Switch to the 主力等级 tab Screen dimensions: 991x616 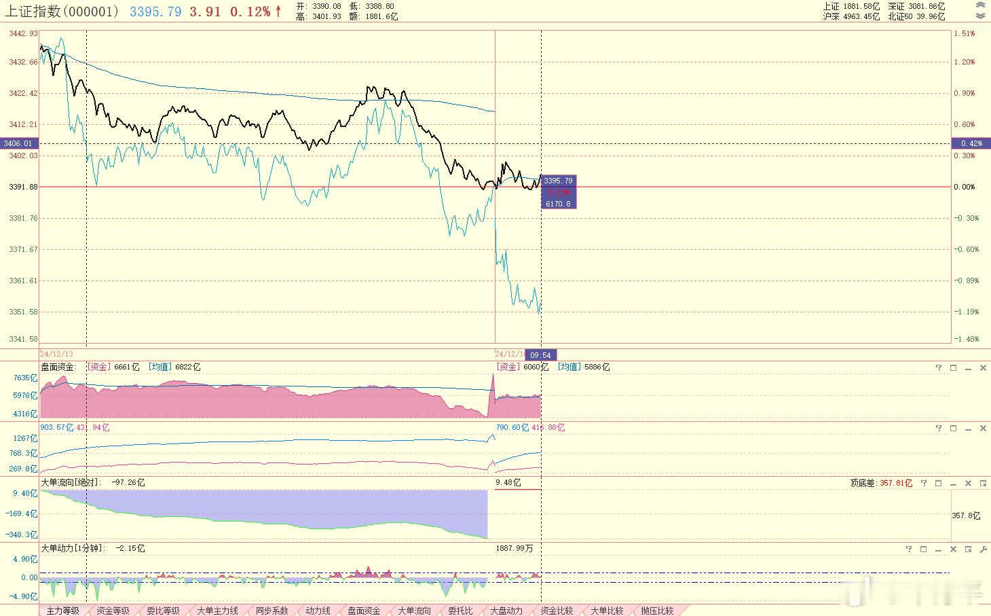tap(62, 611)
